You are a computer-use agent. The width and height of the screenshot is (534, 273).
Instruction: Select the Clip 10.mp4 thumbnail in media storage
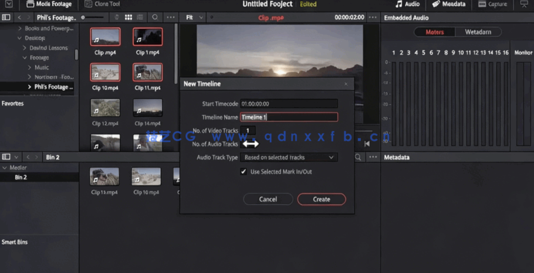pyautogui.click(x=105, y=72)
